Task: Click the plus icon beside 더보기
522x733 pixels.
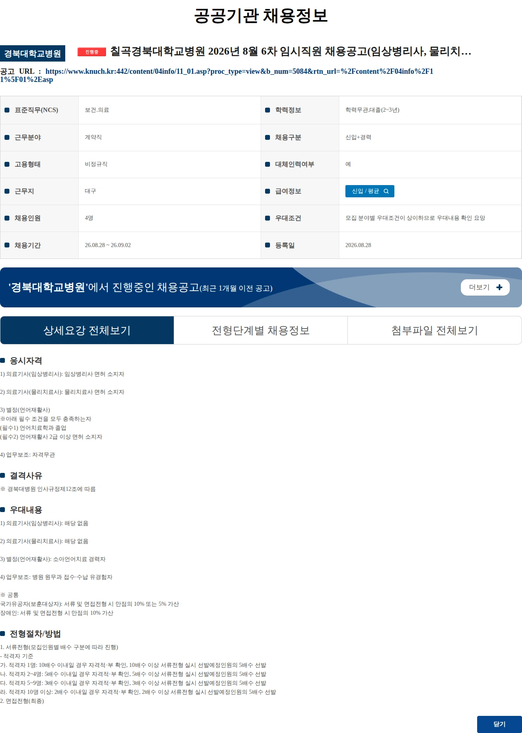Action: tap(499, 287)
